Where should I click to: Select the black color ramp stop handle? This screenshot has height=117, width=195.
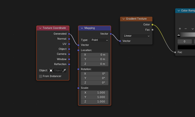179,35
